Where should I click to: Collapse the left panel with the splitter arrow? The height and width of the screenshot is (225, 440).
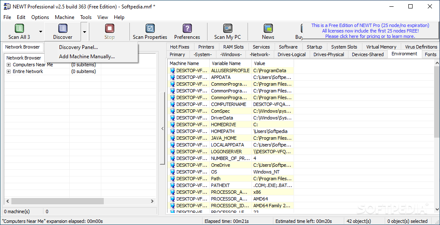click(x=162, y=129)
